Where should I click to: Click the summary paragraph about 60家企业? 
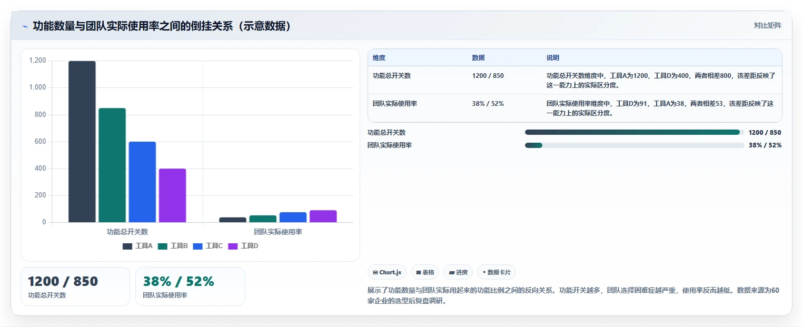(x=573, y=296)
